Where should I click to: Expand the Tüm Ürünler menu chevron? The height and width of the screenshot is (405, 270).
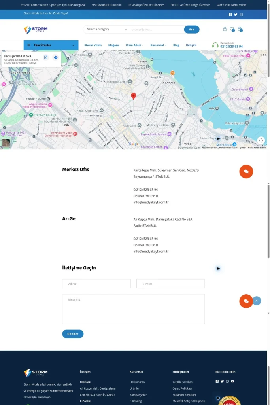coord(73,45)
